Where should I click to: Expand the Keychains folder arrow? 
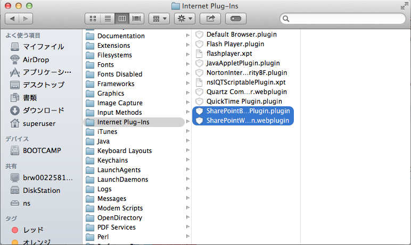(188, 159)
